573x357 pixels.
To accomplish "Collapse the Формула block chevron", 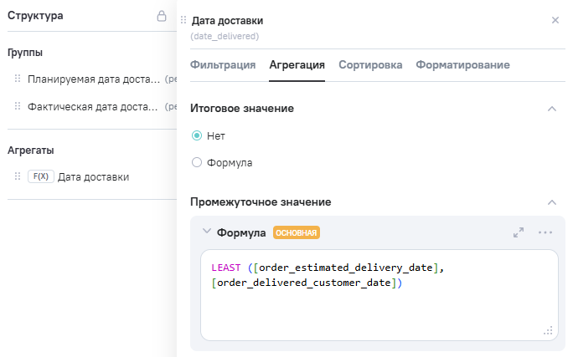I will point(206,232).
